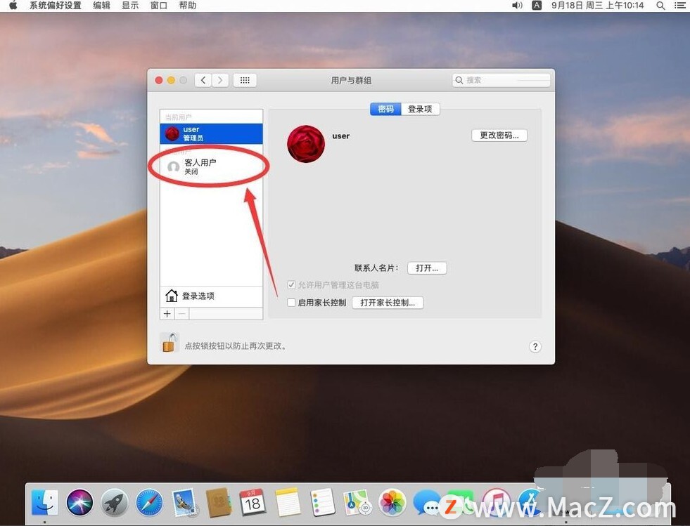The image size is (690, 526).
Task: Show all preferences via grid button
Action: (x=245, y=80)
